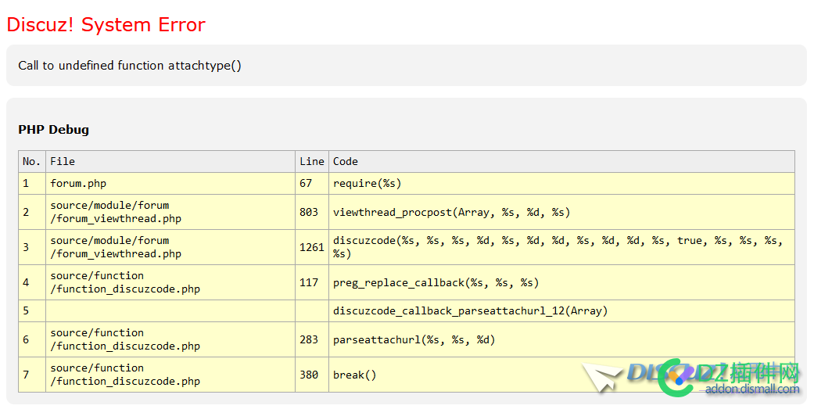Select the forum.php file cell
Image resolution: width=814 pixels, height=409 pixels.
(x=78, y=184)
